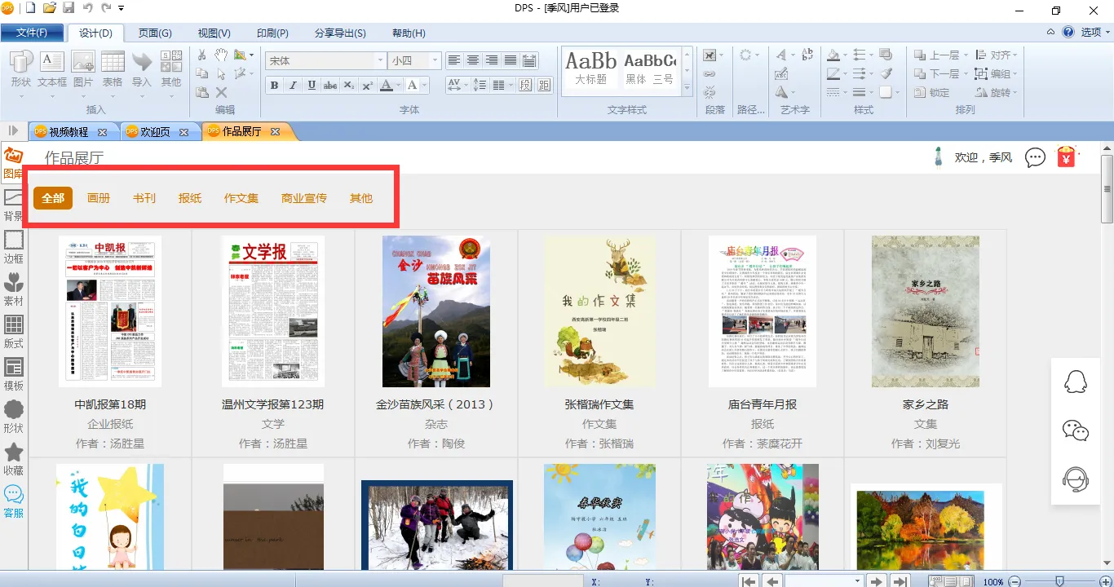Open the 金沙苗族风采 cover thumbnail
Image resolution: width=1114 pixels, height=587 pixels.
tap(436, 311)
